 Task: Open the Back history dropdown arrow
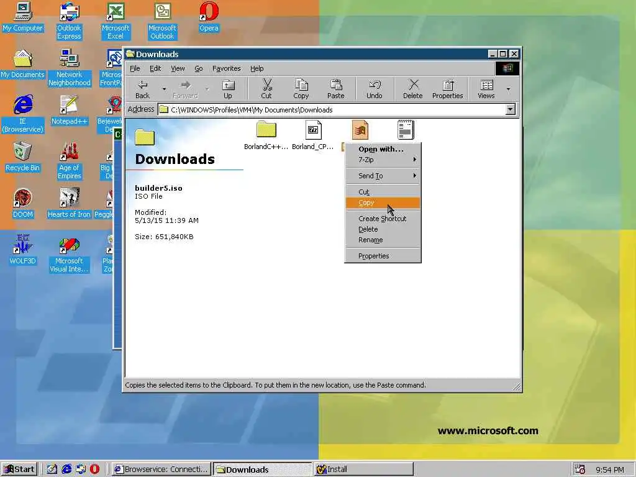(164, 89)
